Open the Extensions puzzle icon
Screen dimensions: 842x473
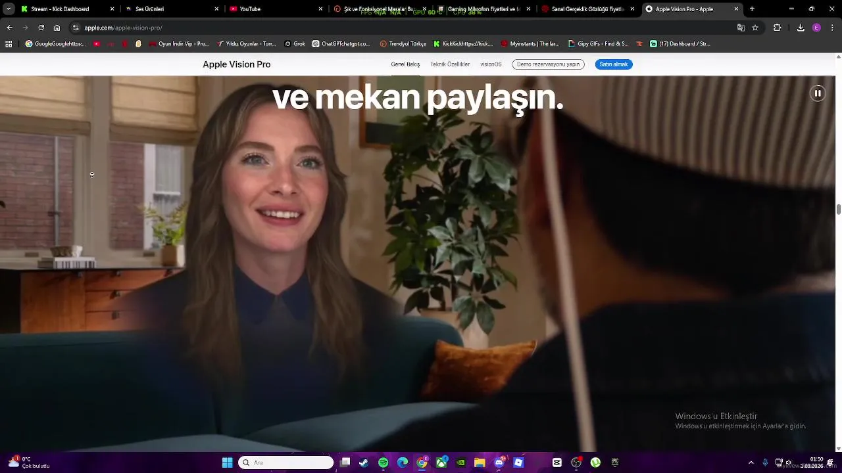point(777,28)
